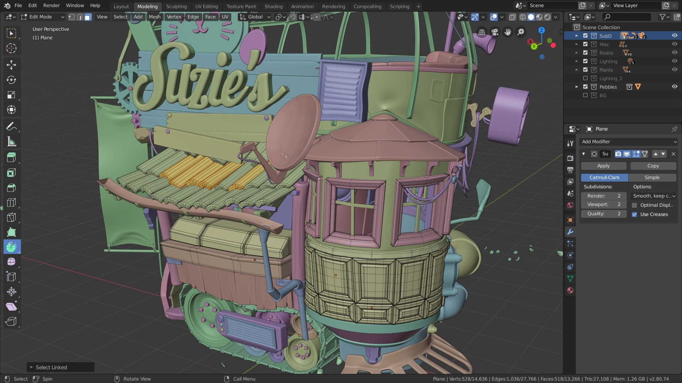Click the Render subdivisions stepper value
The width and height of the screenshot is (682, 383).
coord(604,195)
